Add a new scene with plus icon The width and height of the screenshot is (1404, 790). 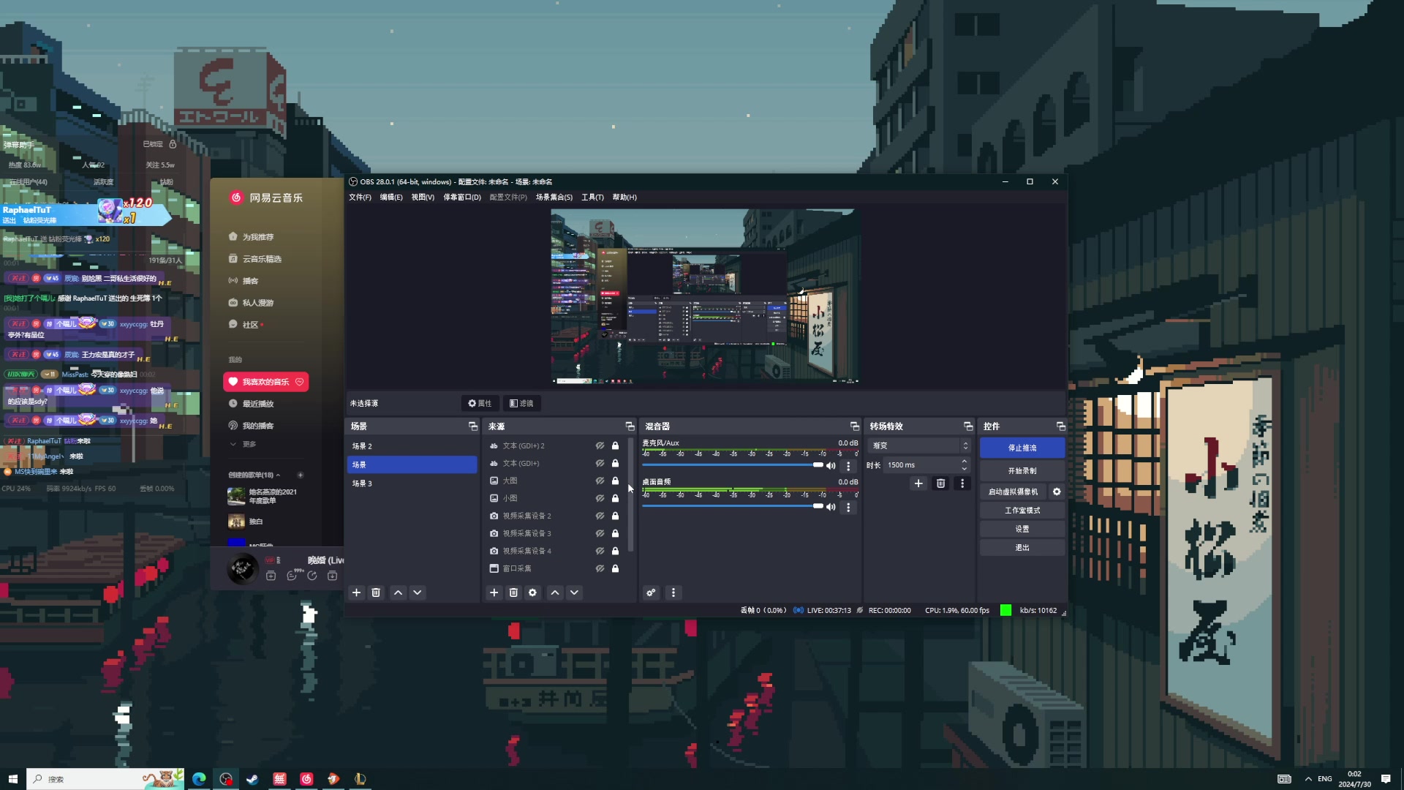click(x=356, y=592)
